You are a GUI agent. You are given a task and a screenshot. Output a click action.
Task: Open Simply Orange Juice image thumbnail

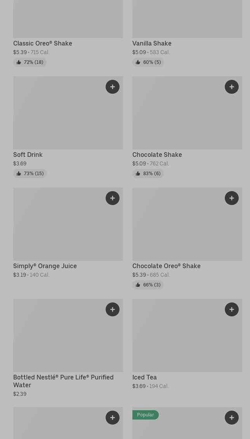pyautogui.click(x=68, y=224)
